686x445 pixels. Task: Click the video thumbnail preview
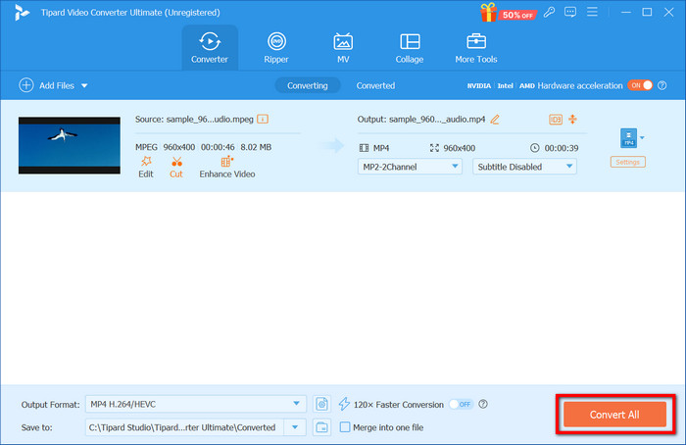coord(70,145)
